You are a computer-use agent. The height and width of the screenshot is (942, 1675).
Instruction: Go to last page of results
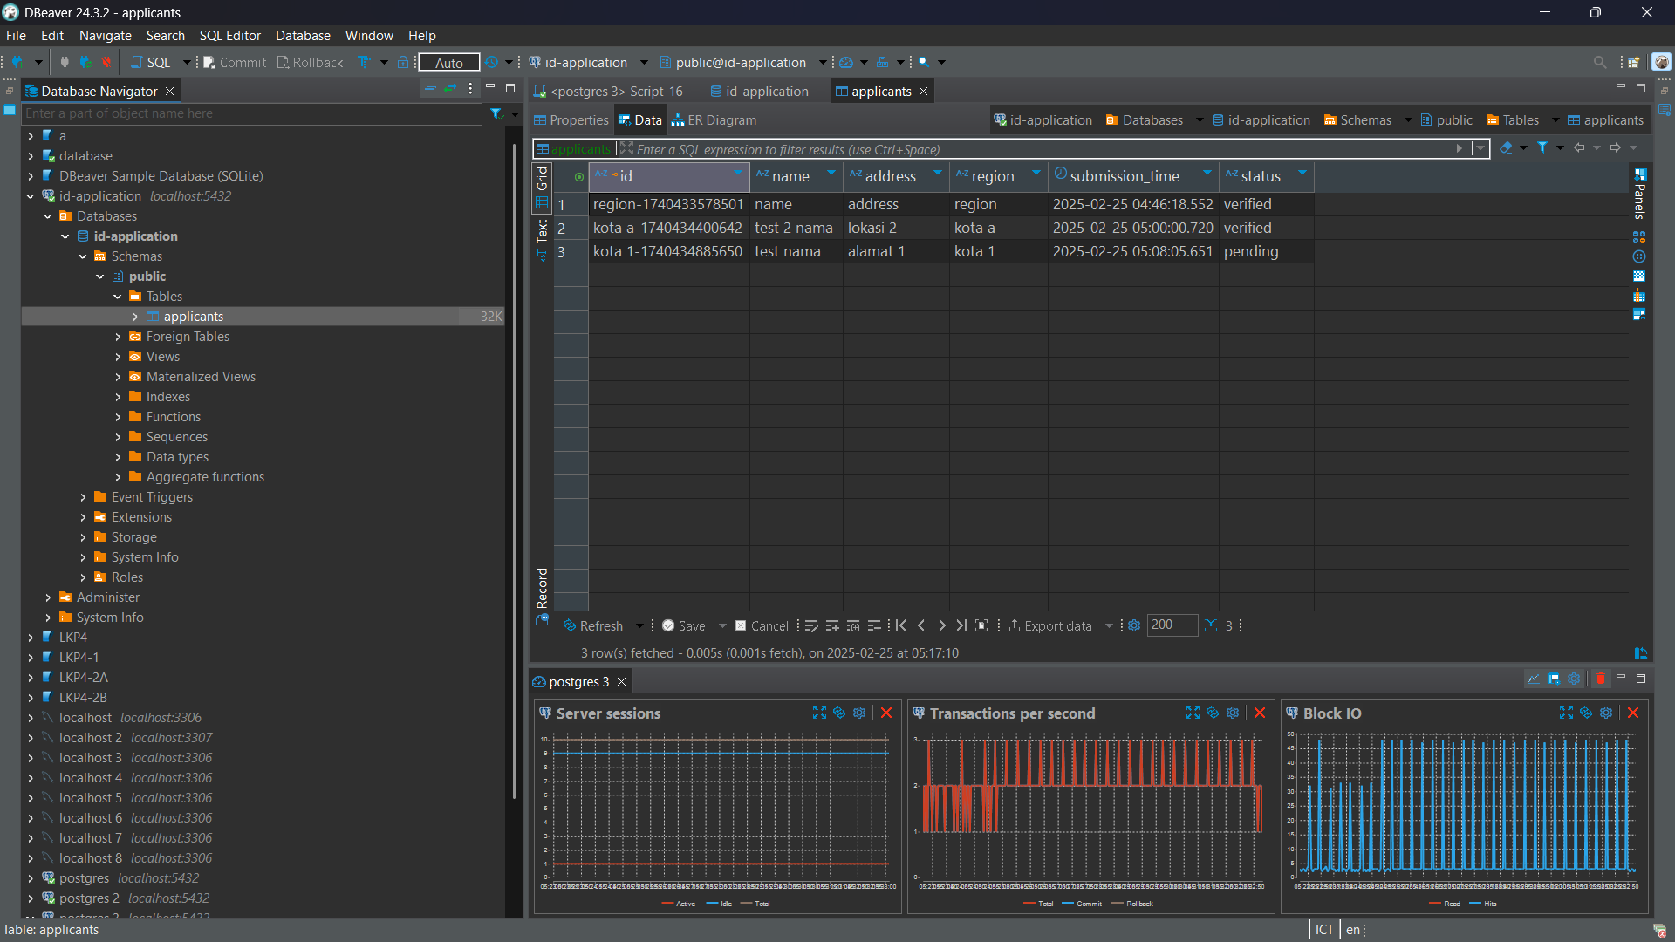coord(961,625)
